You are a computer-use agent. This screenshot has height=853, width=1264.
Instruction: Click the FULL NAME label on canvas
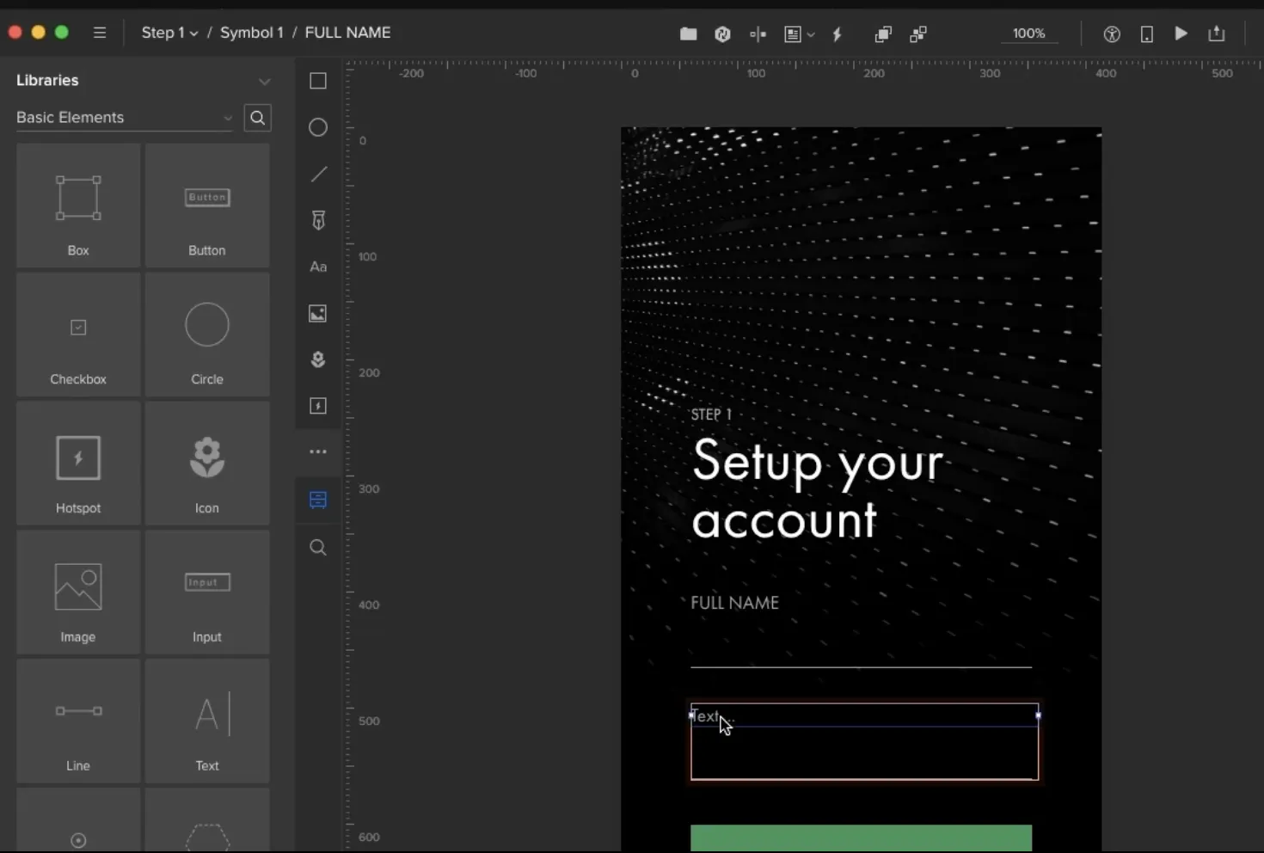click(x=735, y=603)
